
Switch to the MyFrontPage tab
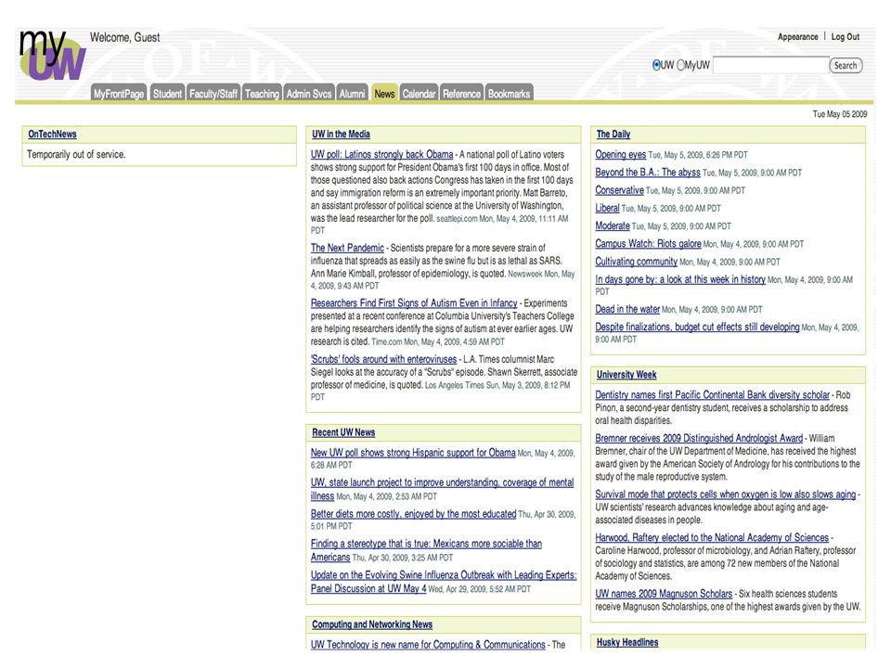[119, 93]
